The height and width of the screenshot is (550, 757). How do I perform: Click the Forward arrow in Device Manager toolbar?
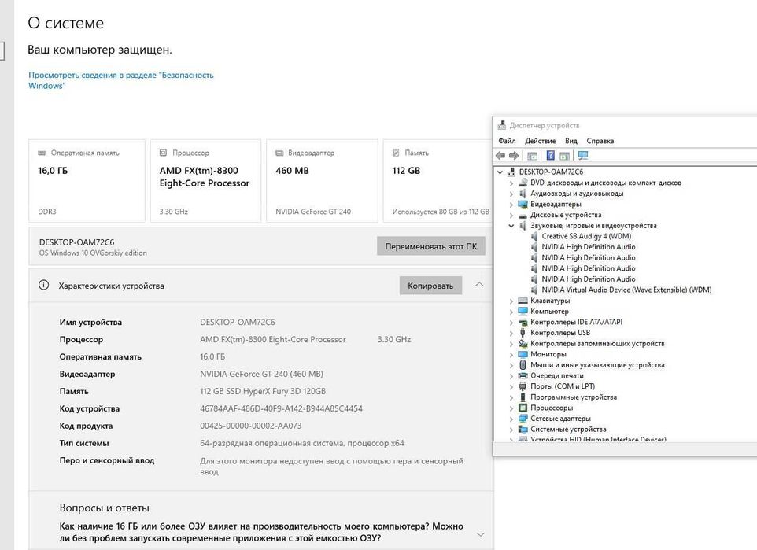514,156
